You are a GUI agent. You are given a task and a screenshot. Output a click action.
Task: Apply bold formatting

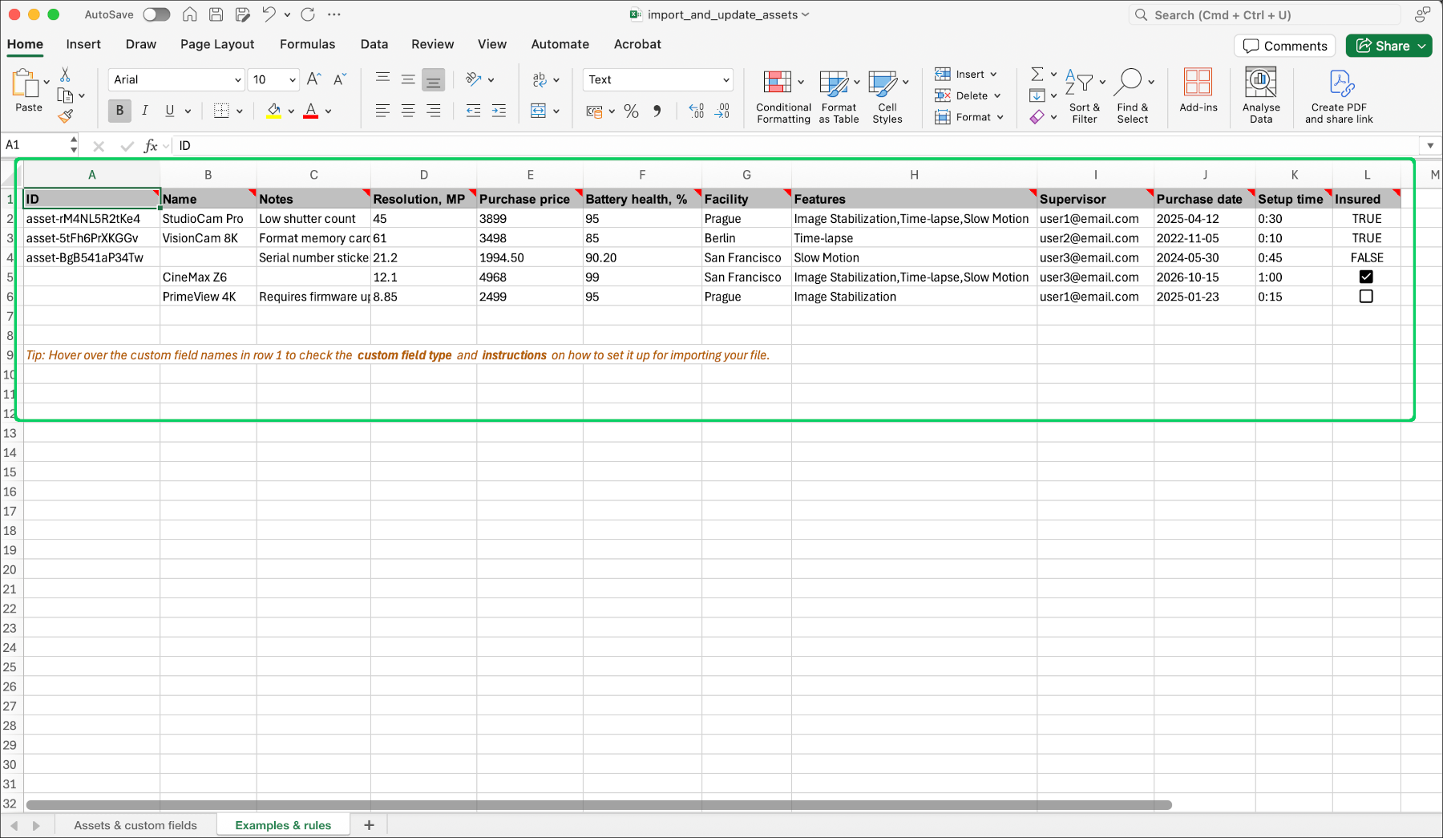(119, 111)
